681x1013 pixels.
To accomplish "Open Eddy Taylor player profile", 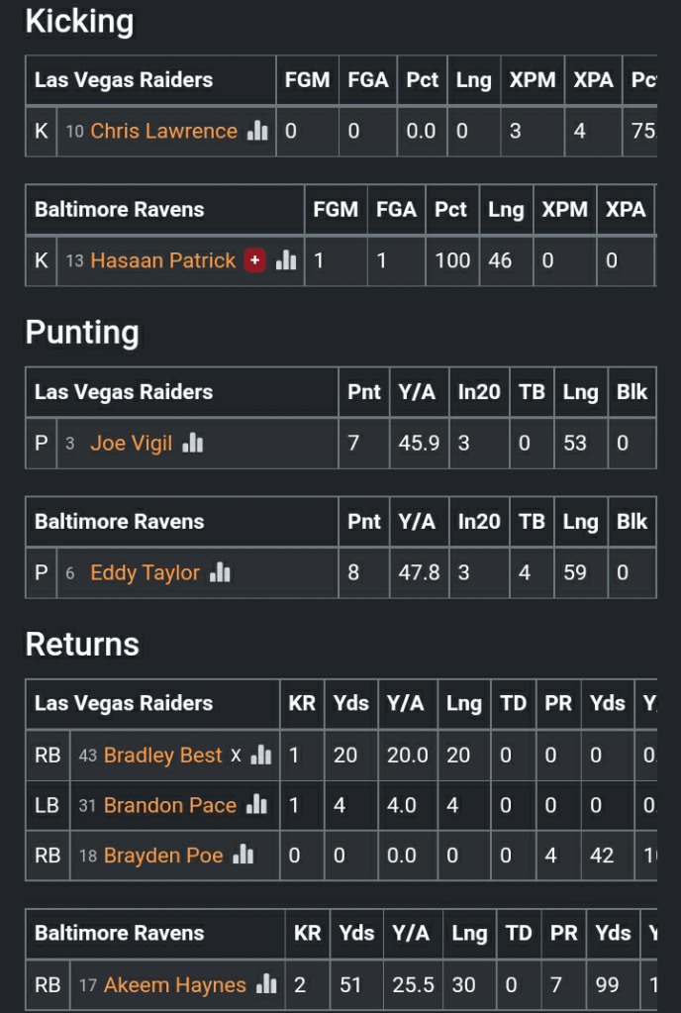I will [145, 572].
